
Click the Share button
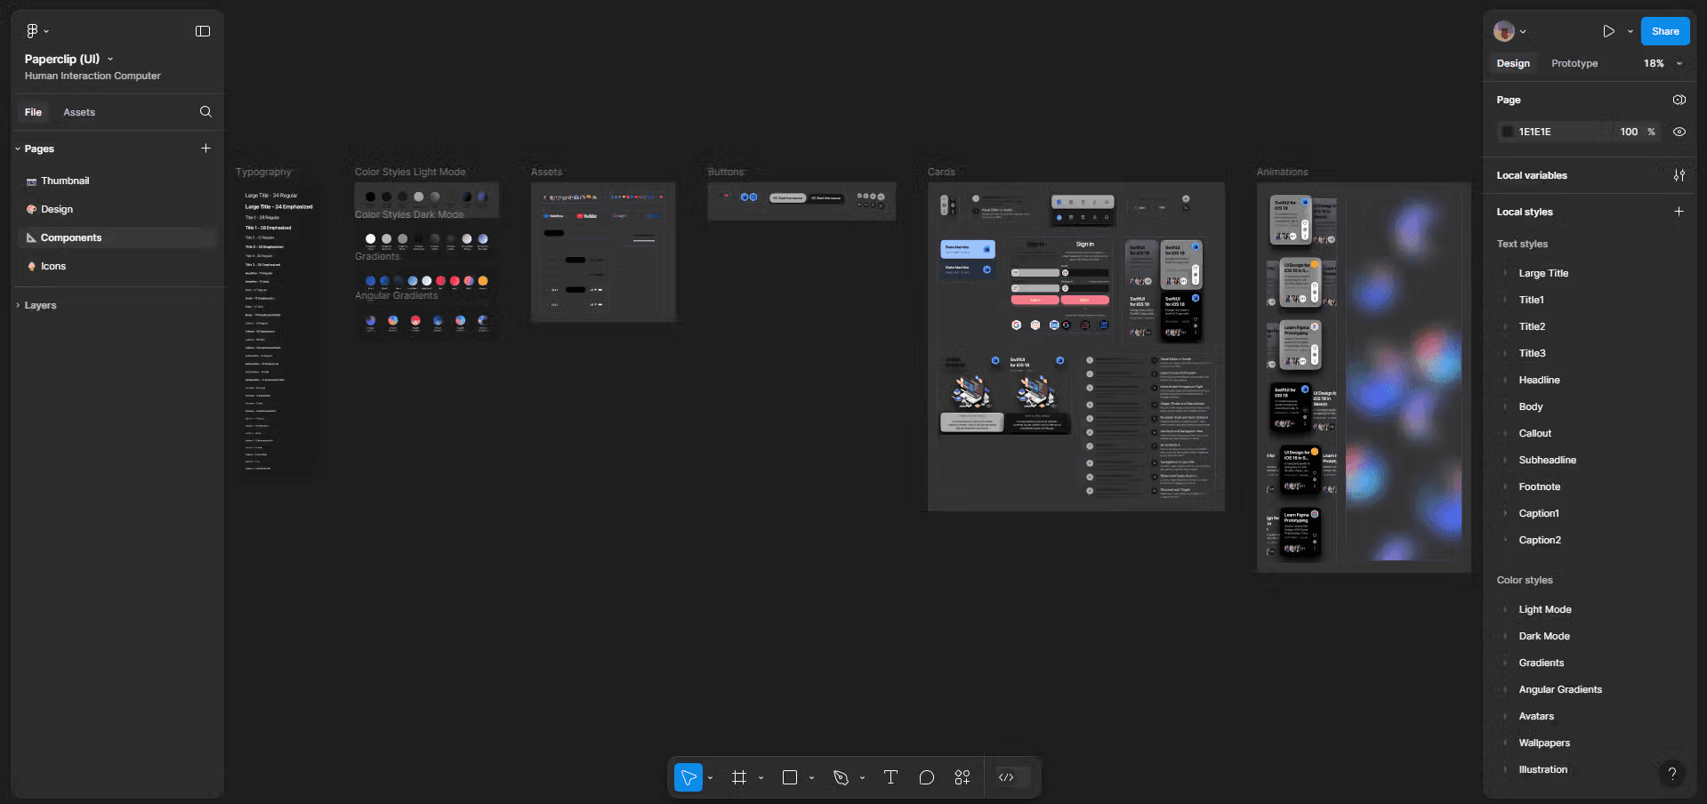[1664, 31]
